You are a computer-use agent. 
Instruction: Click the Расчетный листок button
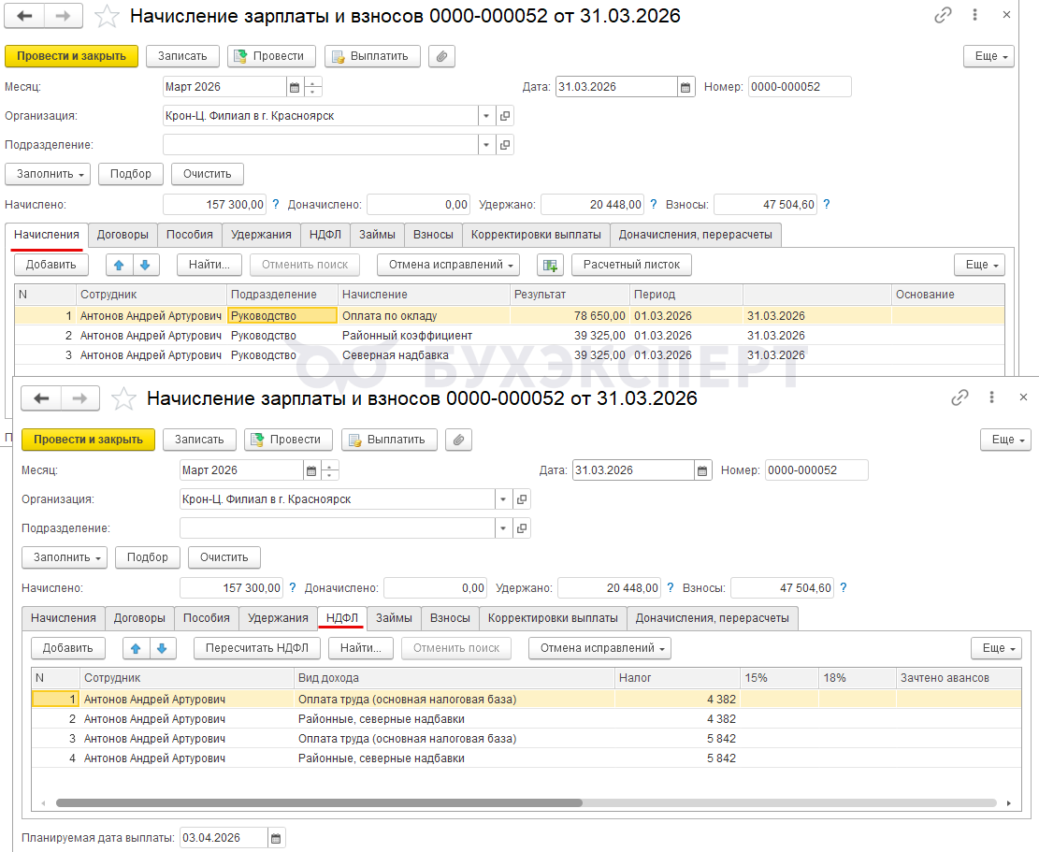(631, 265)
